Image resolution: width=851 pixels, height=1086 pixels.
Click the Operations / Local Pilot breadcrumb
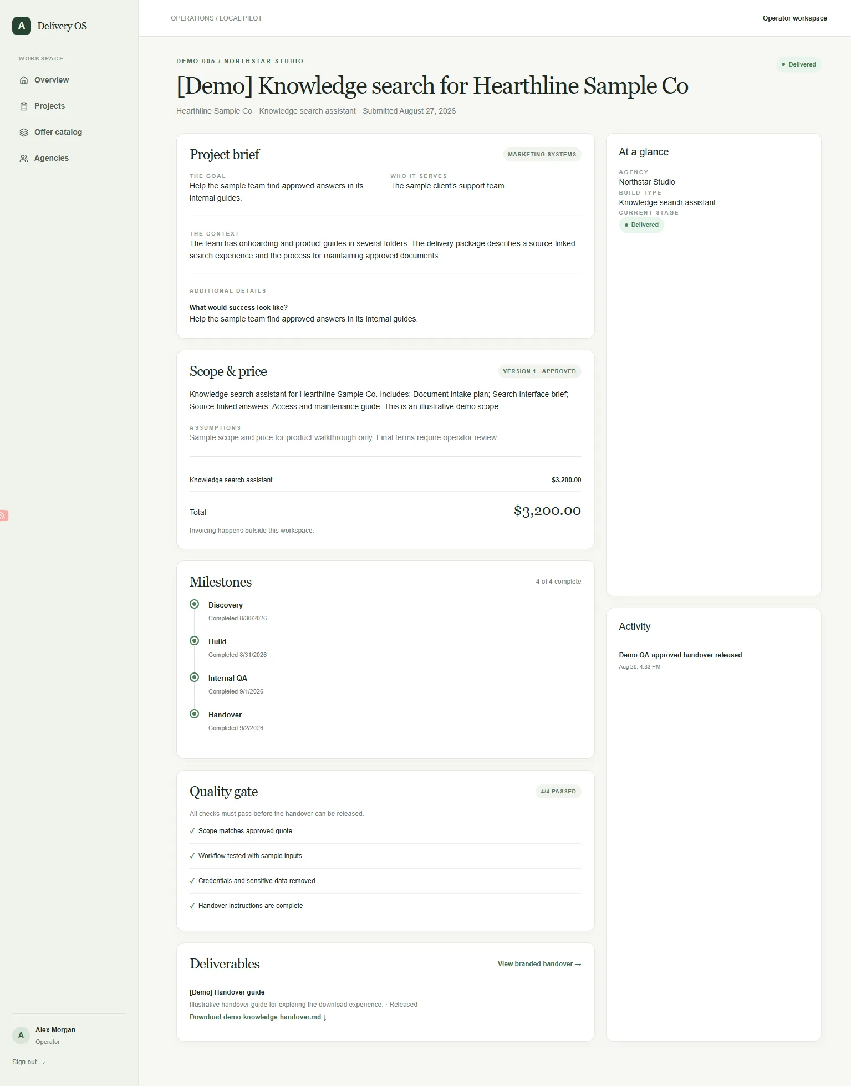tap(216, 18)
